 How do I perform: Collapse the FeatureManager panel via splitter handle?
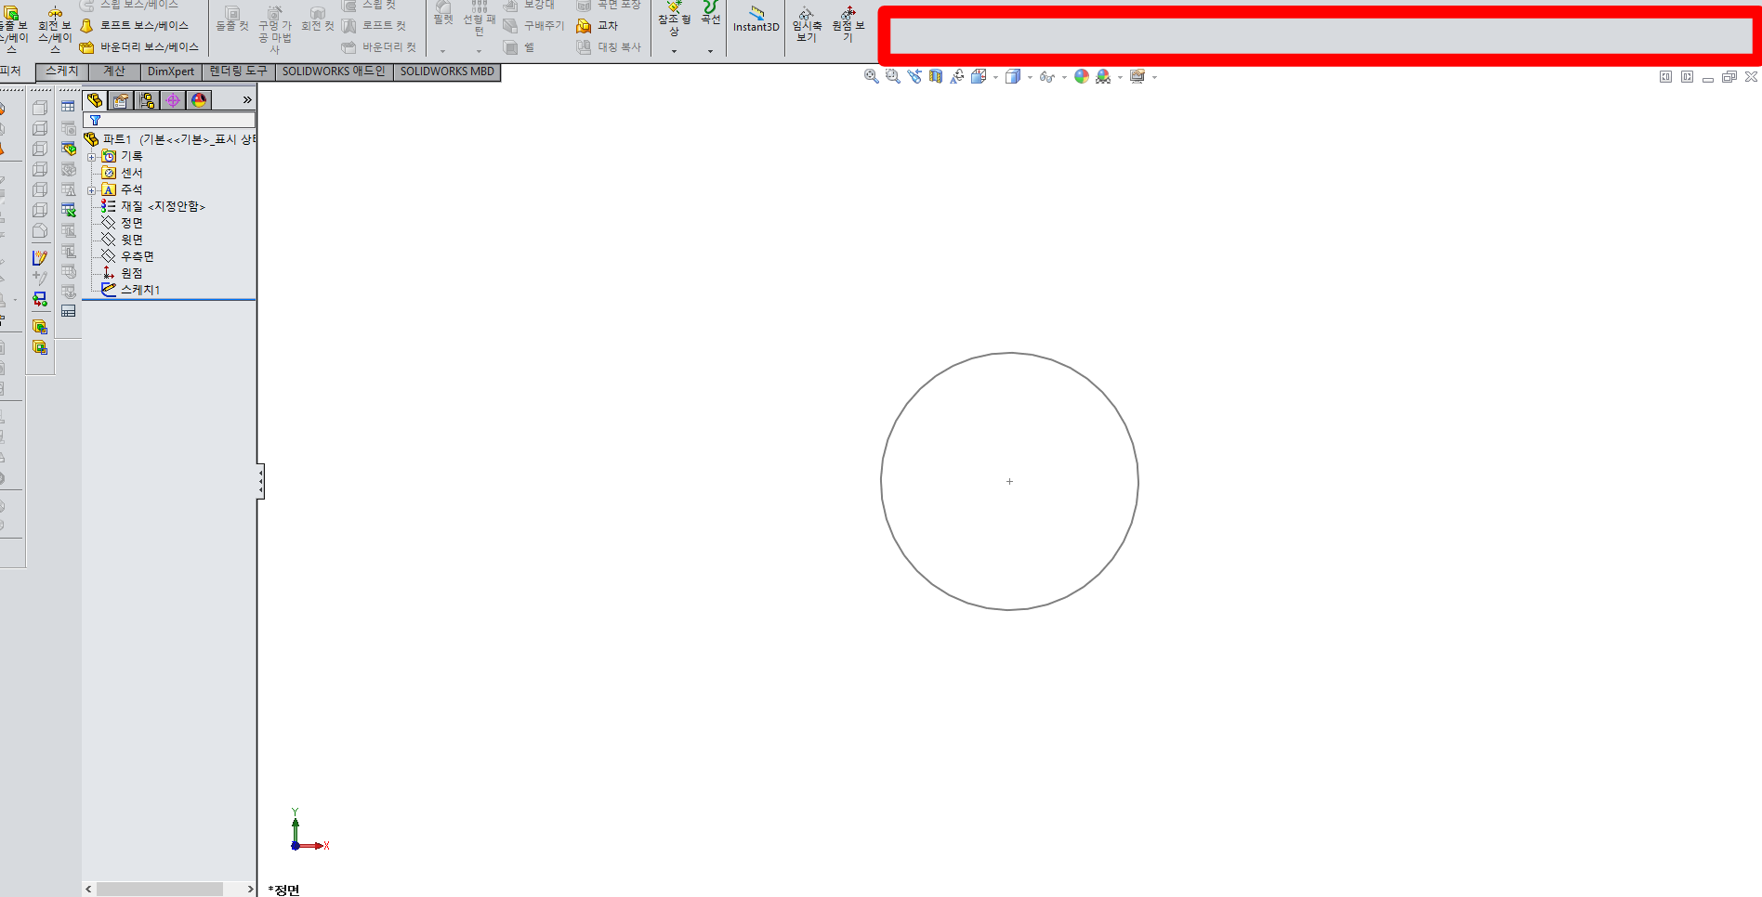261,481
